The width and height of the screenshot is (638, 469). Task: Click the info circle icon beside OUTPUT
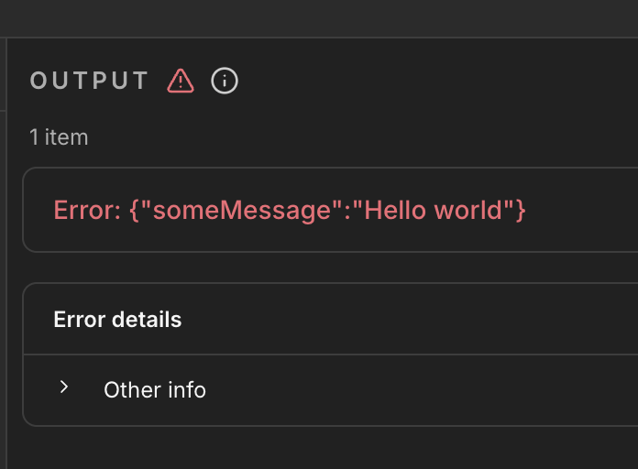225,81
